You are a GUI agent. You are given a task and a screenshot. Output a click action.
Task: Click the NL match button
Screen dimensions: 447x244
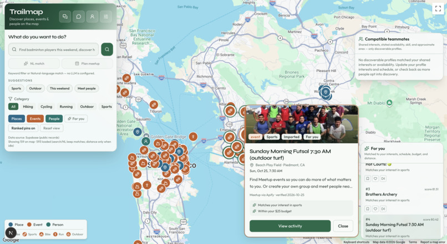34,64
